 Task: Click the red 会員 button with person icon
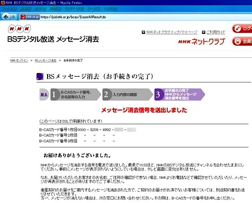pos(242,41)
